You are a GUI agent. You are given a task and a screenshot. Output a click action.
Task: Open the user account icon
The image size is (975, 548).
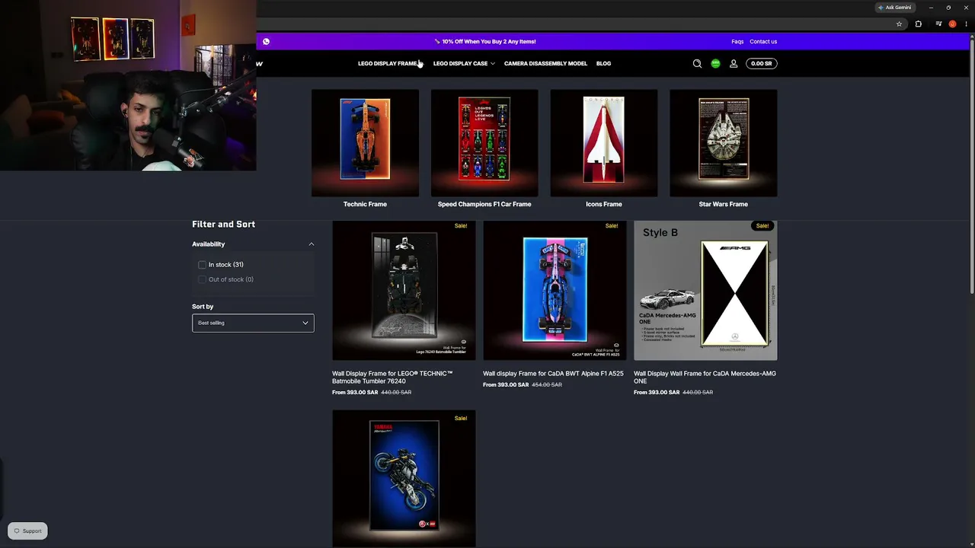tap(734, 64)
